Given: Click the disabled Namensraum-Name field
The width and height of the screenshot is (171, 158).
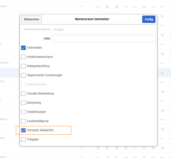Looking at the screenshot, I should coord(104,29).
